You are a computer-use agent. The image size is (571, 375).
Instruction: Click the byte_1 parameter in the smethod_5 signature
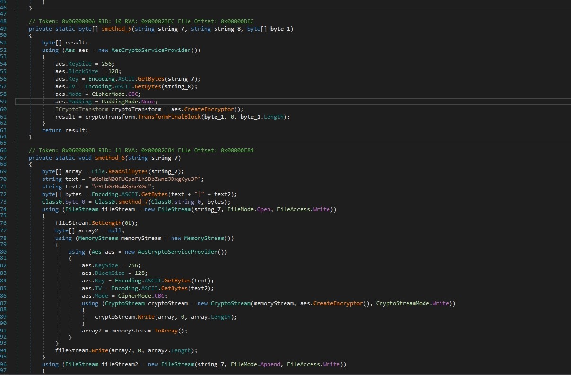click(x=280, y=29)
